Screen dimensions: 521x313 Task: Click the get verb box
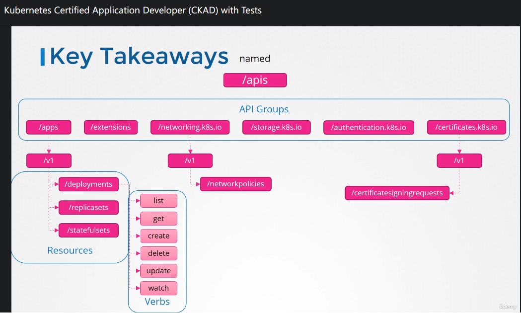click(158, 219)
